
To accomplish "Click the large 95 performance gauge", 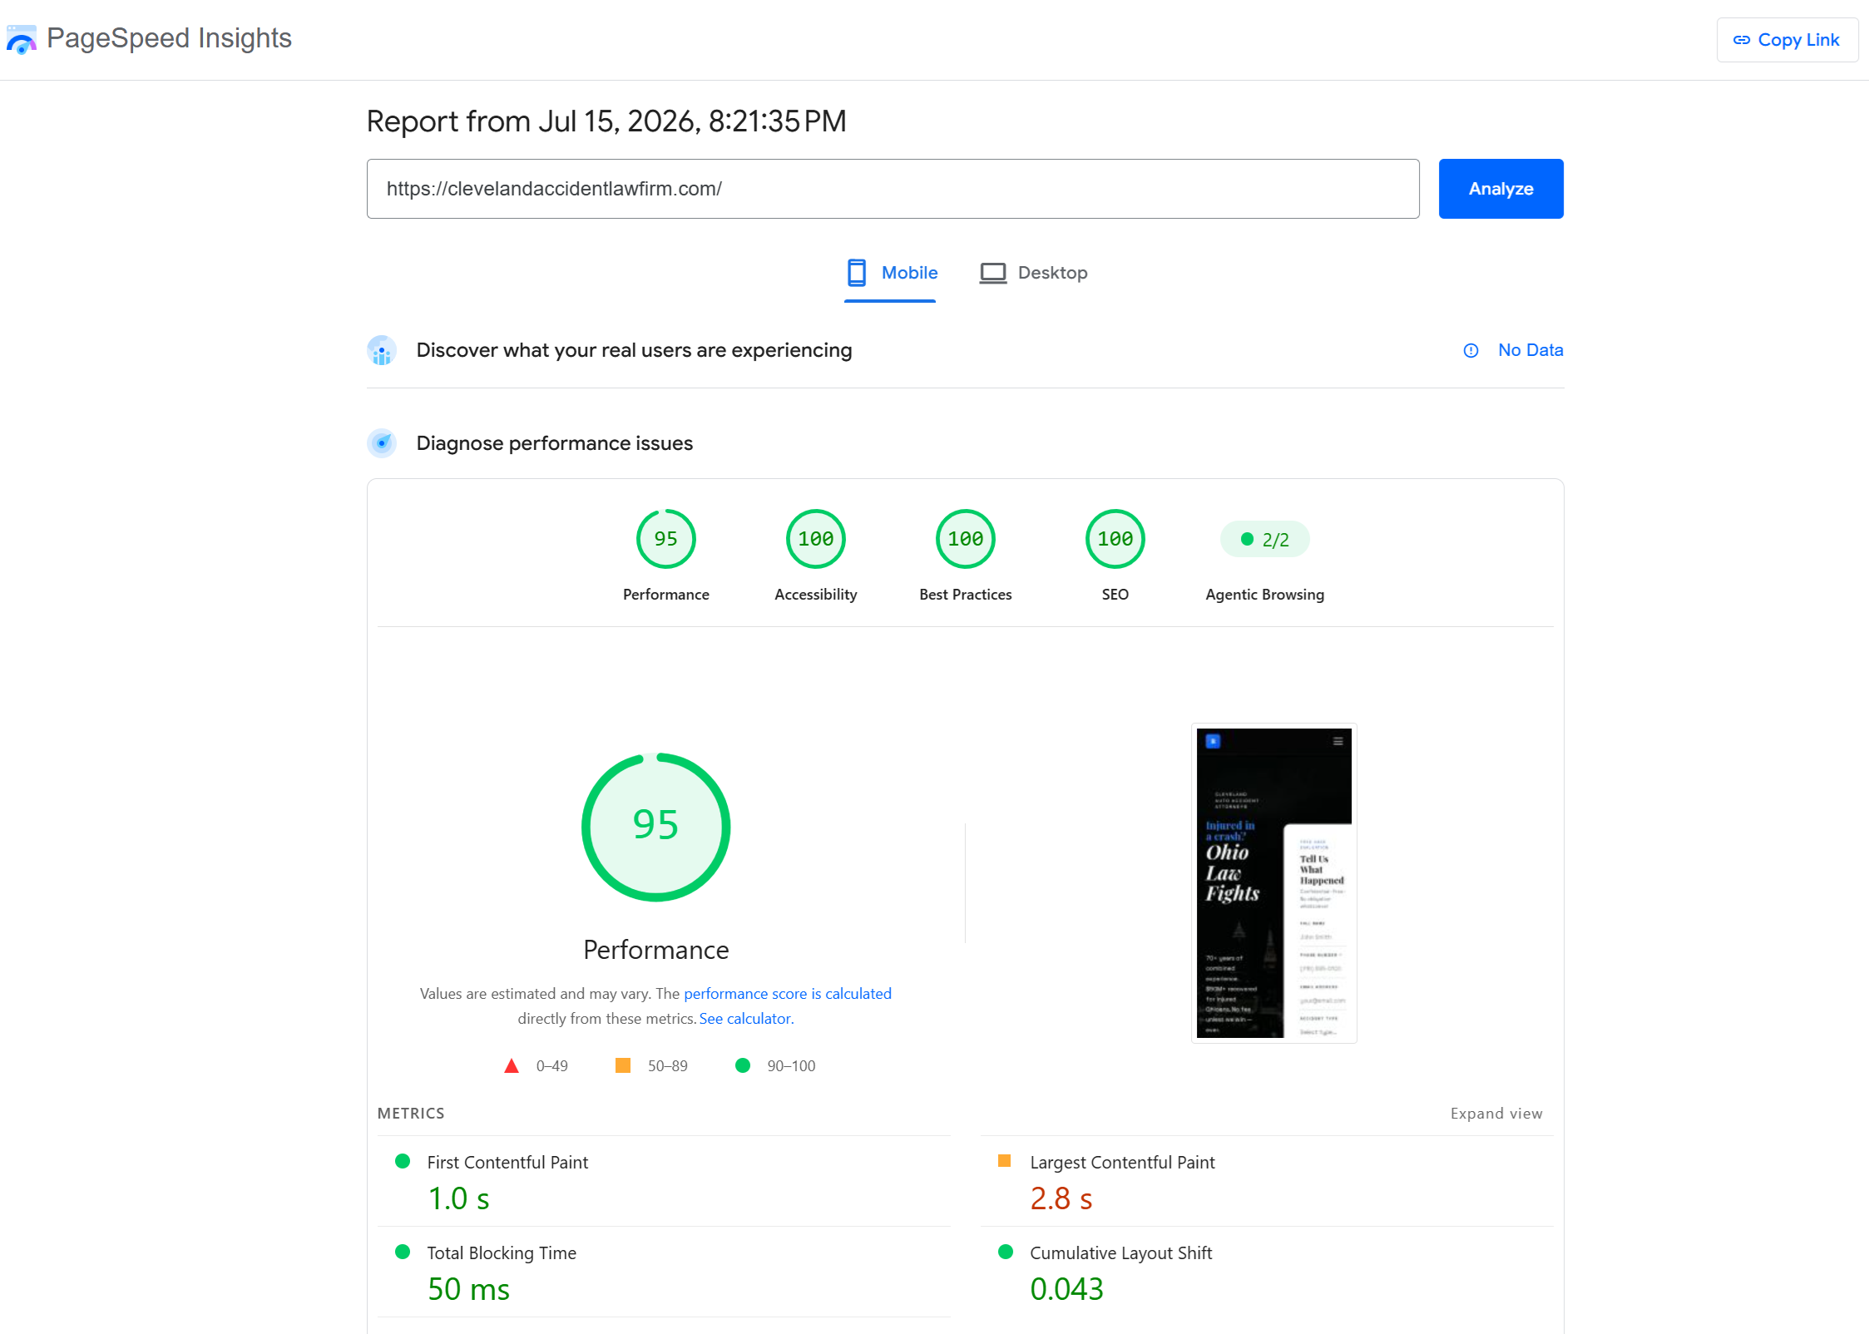I will pos(655,827).
